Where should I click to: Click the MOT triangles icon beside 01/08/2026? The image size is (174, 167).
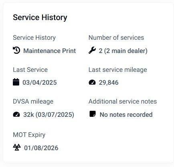pos(17,147)
